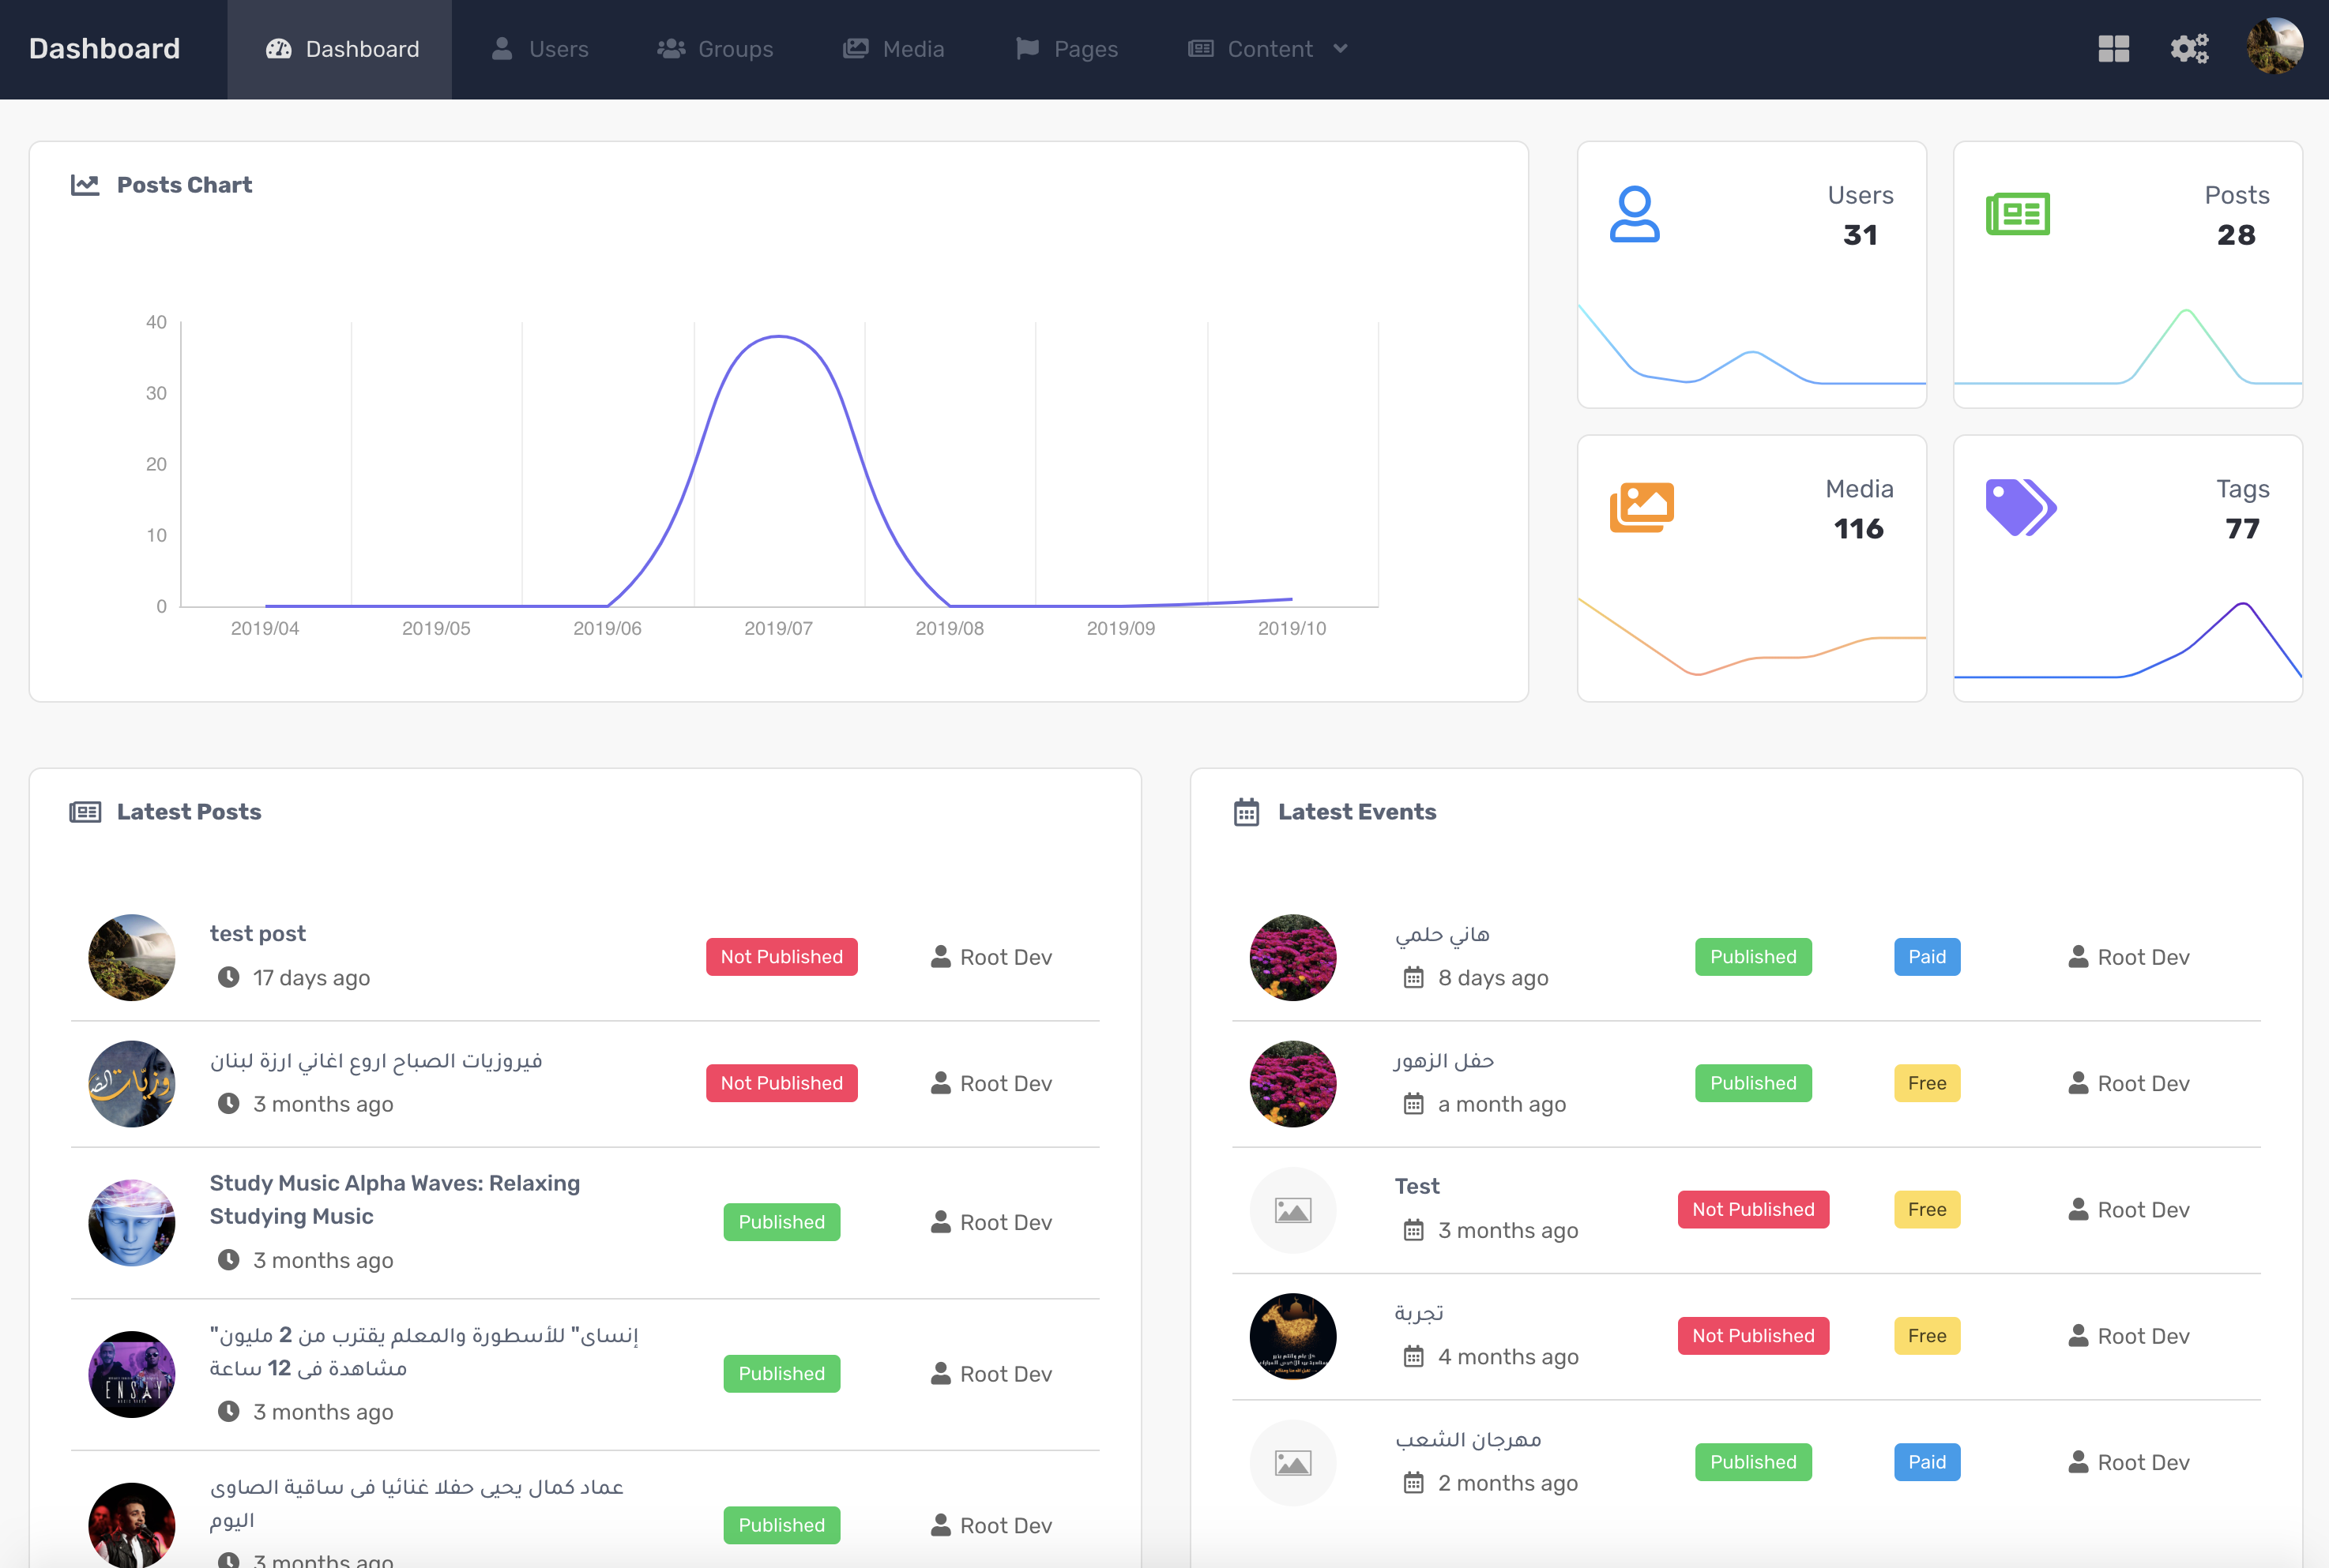Click Root Dev user icon on Test event
2329x1568 pixels.
[2078, 1209]
